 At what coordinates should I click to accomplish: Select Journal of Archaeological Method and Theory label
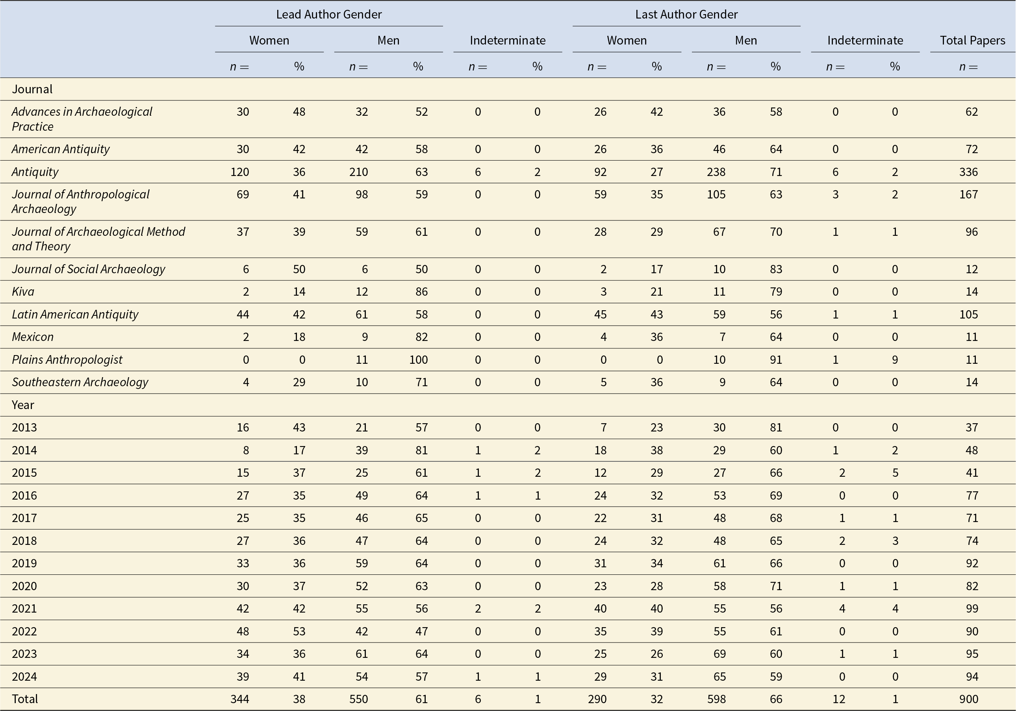coord(98,239)
